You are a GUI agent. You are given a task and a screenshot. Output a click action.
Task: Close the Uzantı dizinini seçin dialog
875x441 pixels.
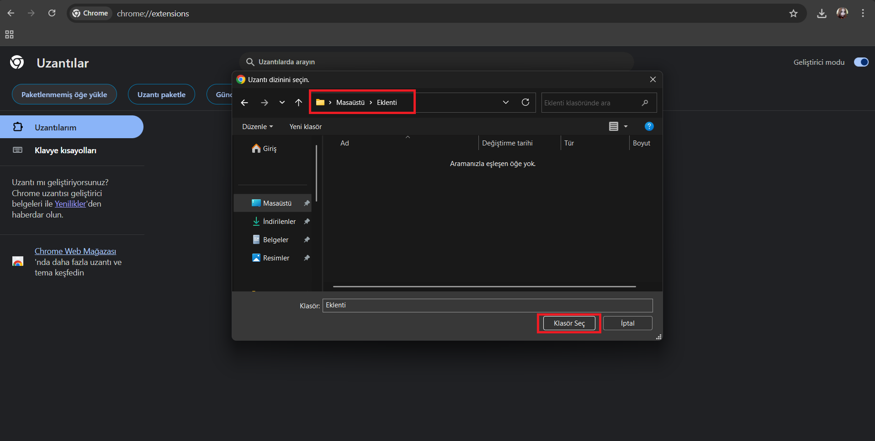(653, 79)
